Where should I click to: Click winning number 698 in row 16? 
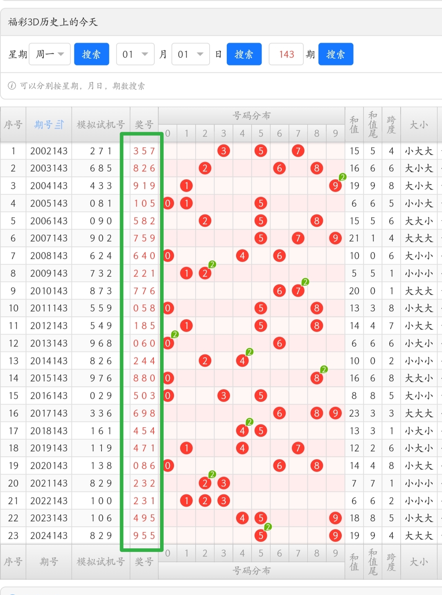144,413
